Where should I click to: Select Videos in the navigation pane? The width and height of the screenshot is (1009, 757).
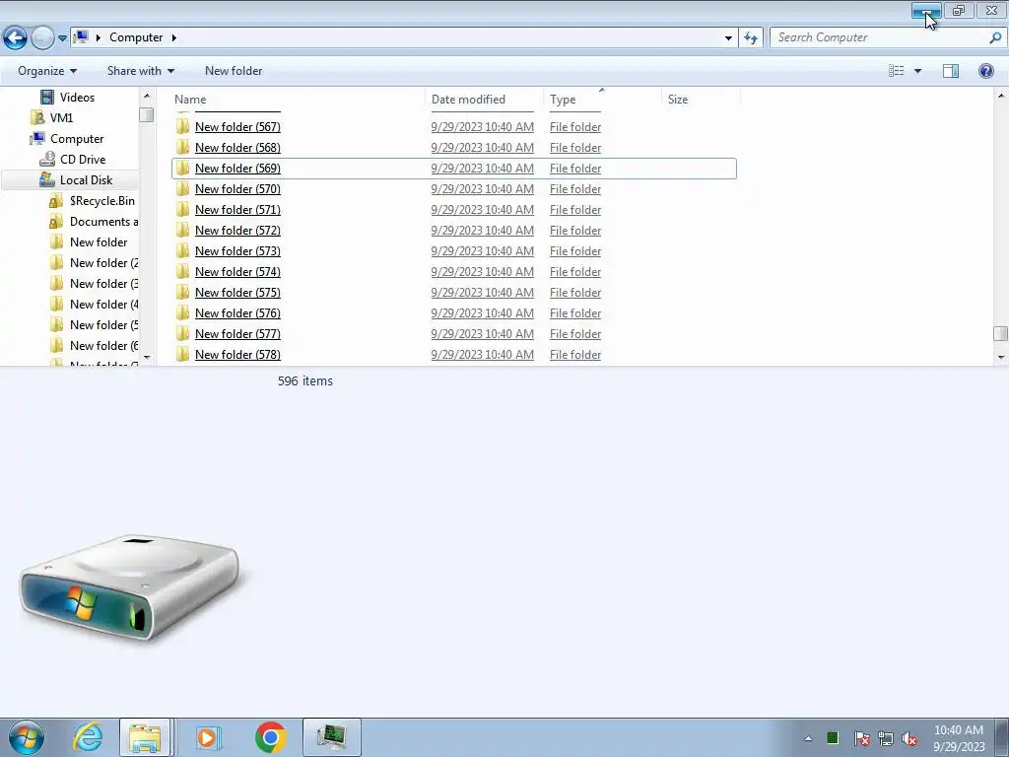[x=77, y=98]
